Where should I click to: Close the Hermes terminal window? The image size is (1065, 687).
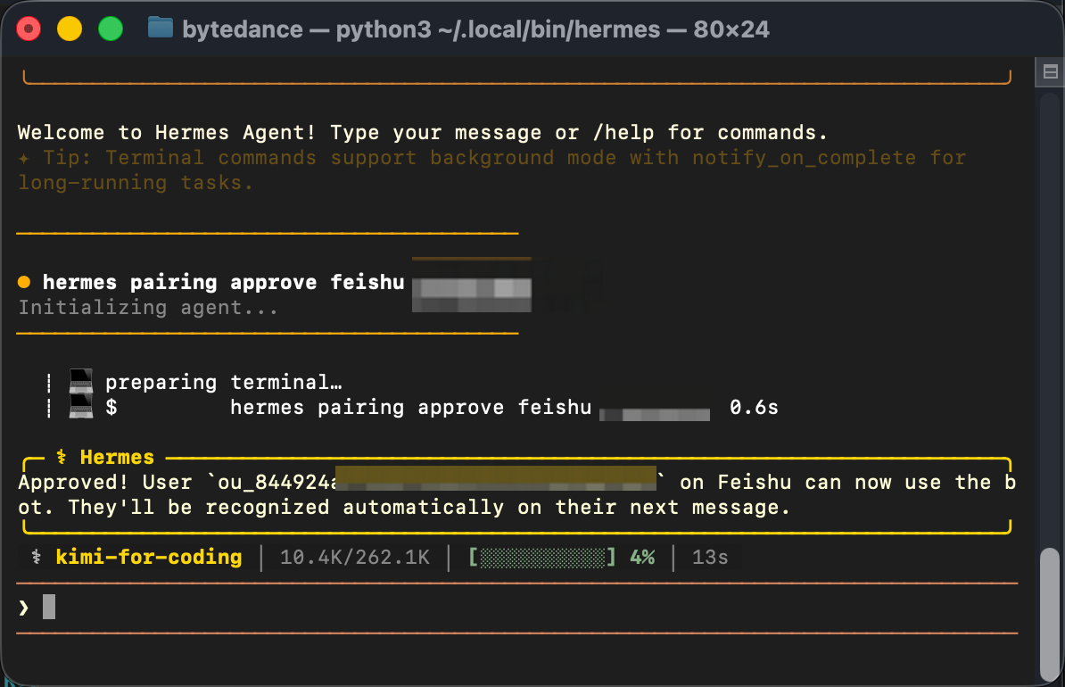coord(29,29)
